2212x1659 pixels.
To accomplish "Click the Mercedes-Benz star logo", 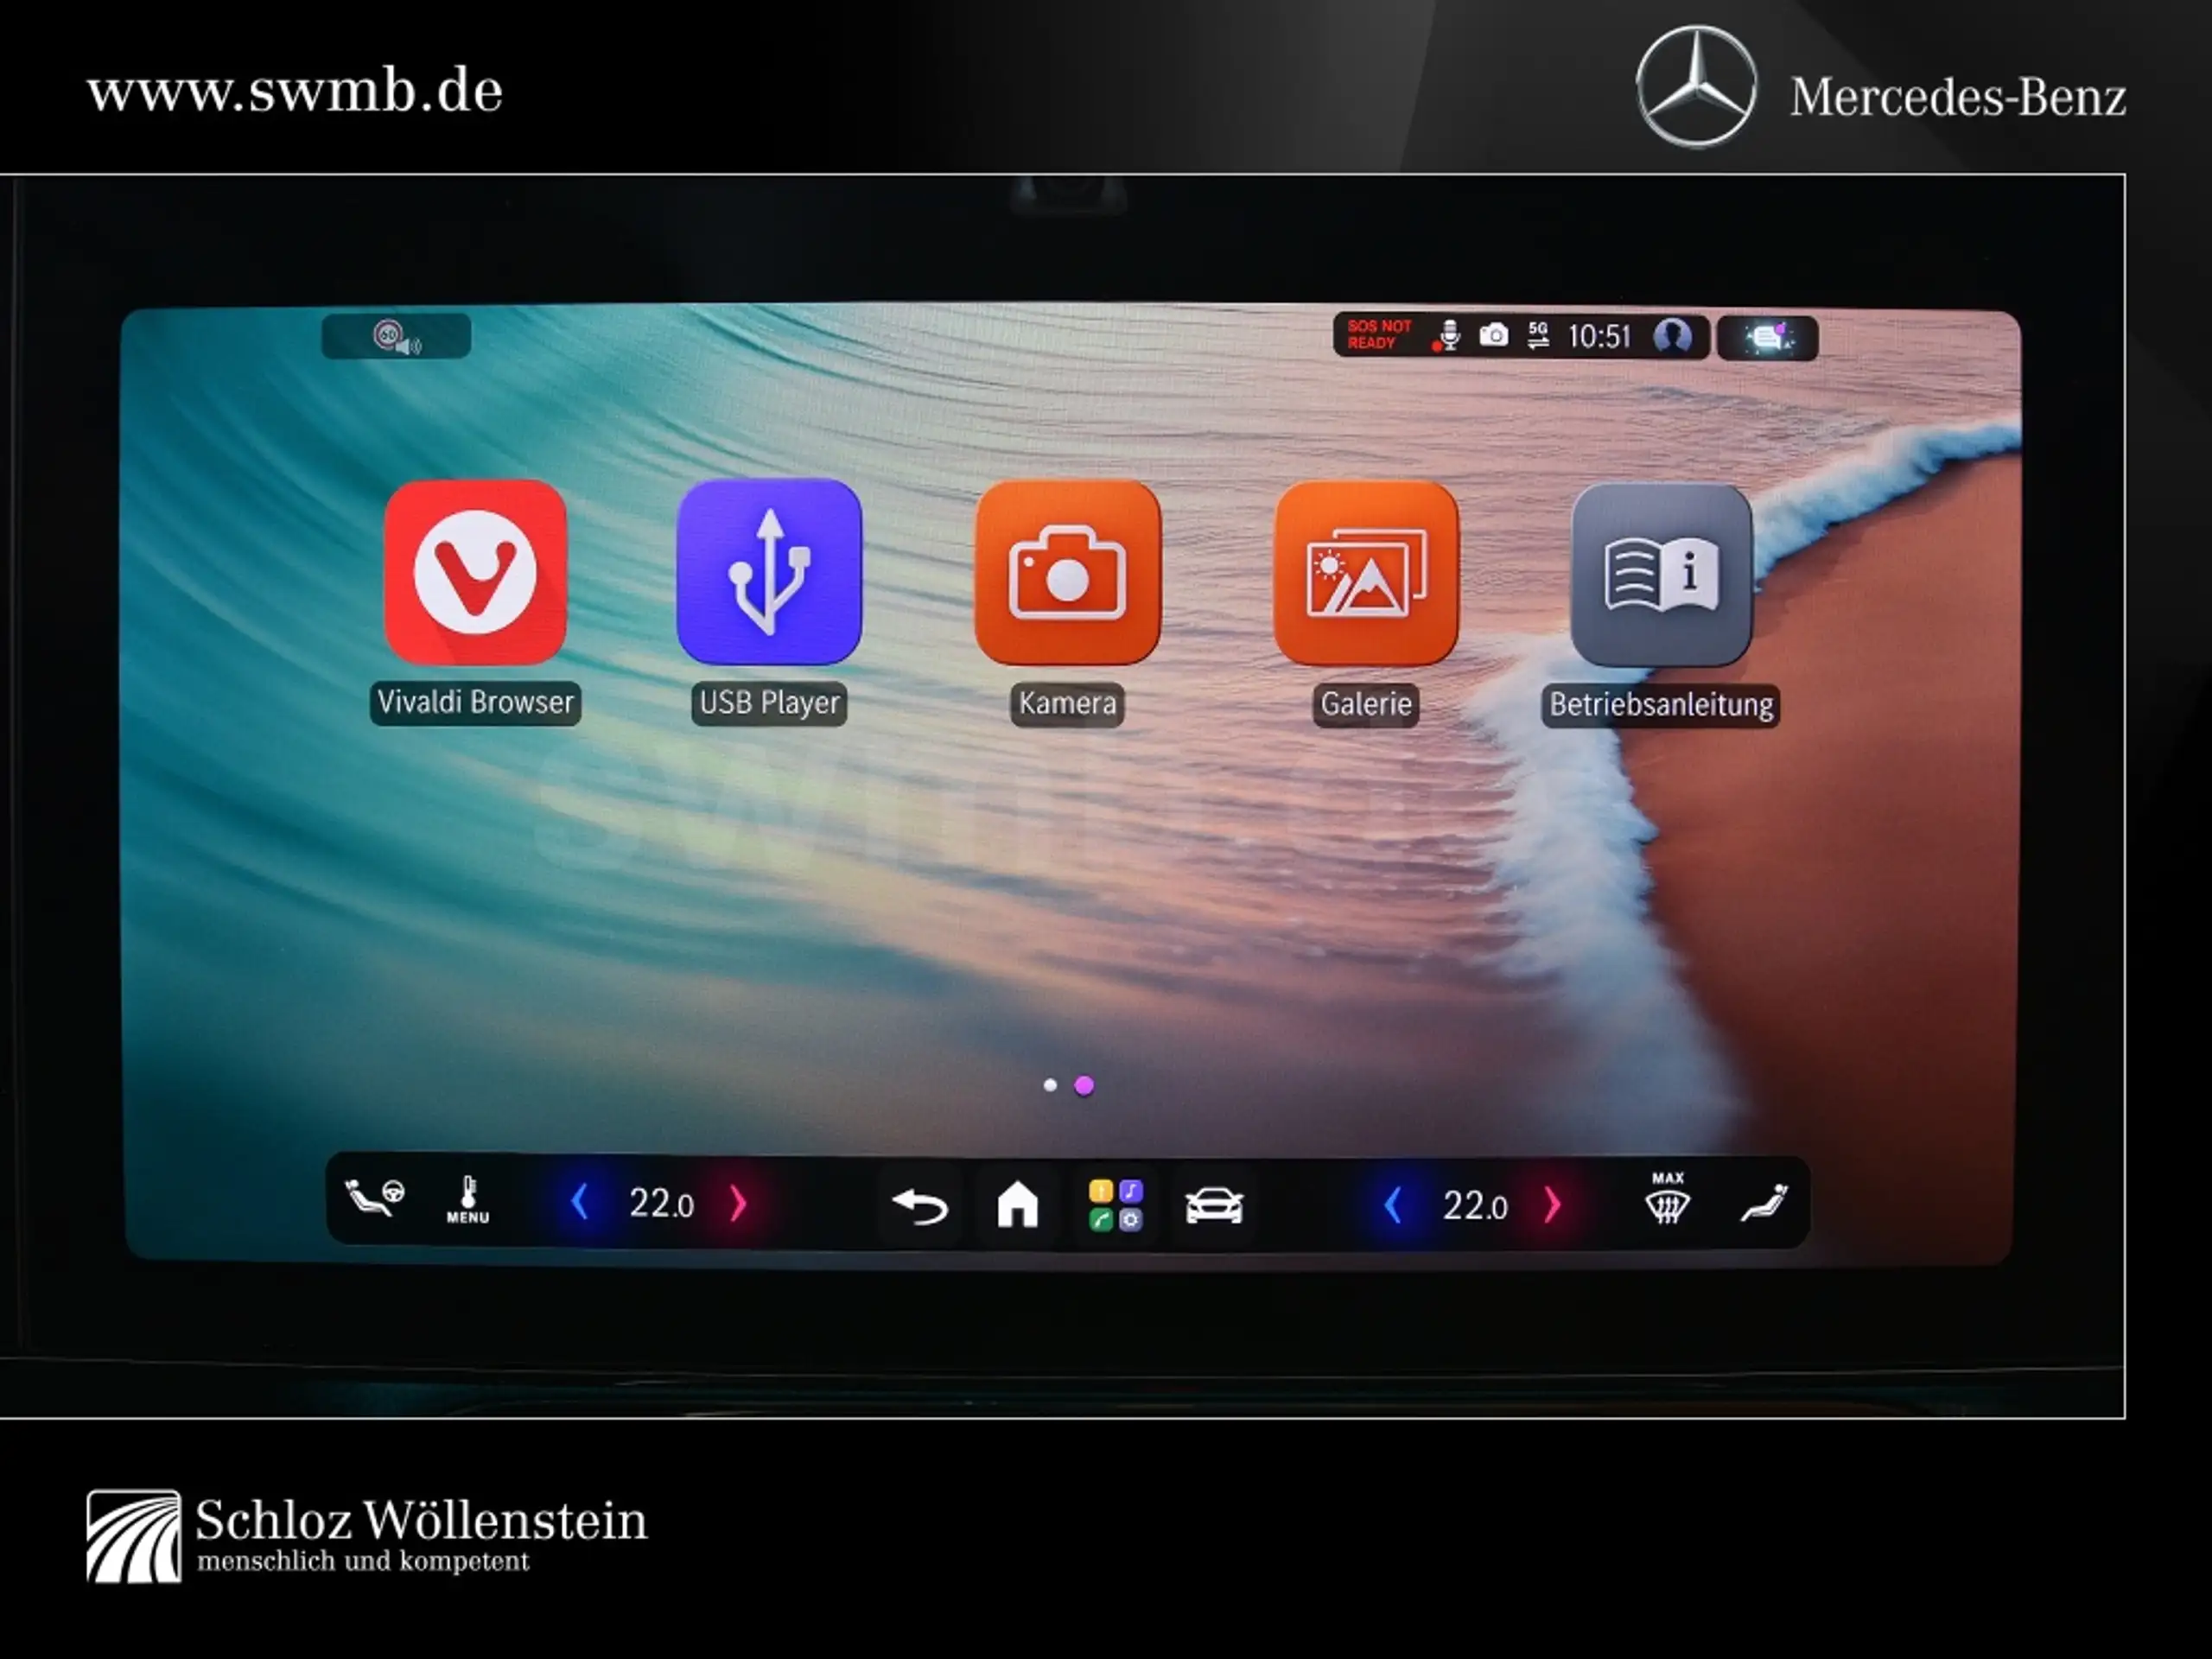I will pyautogui.click(x=1696, y=87).
